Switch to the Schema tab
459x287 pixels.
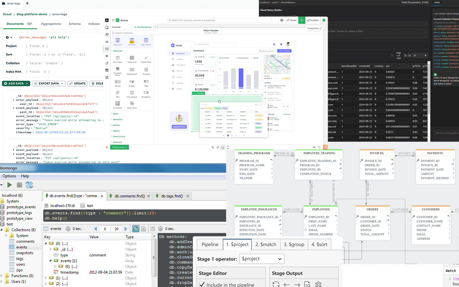pos(75,24)
